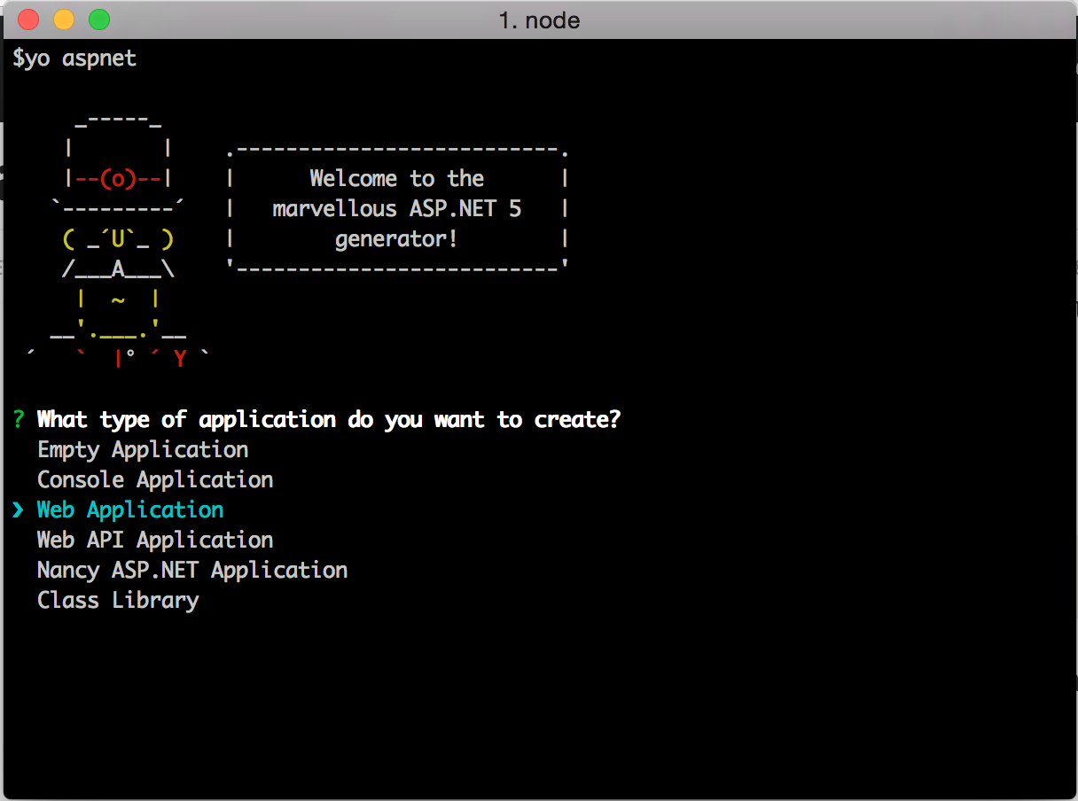This screenshot has width=1078, height=801.
Task: Click the 'yo aspnet' command line
Action: pos(74,59)
